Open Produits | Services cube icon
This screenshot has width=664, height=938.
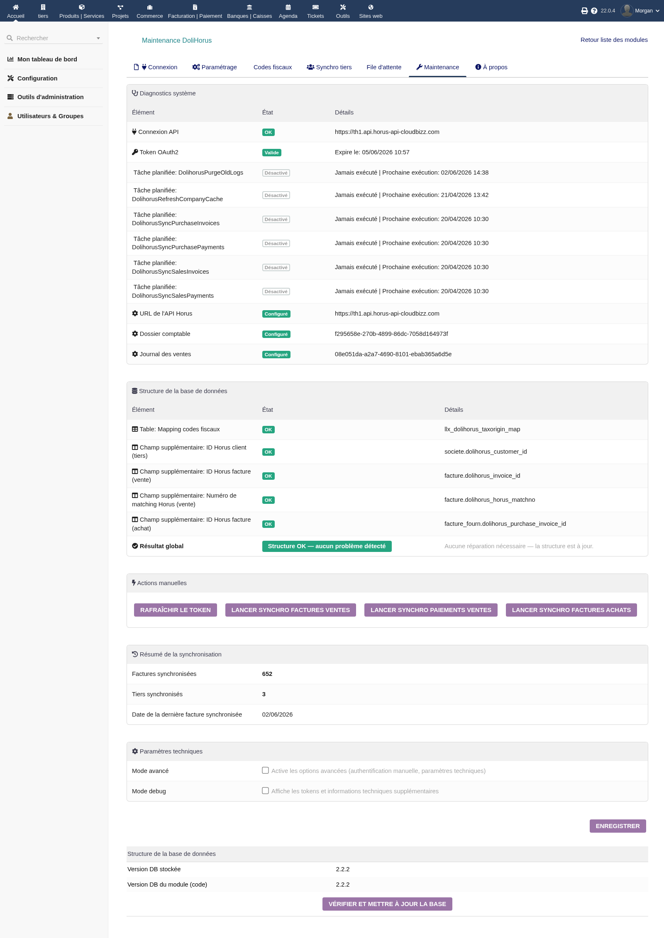point(82,7)
